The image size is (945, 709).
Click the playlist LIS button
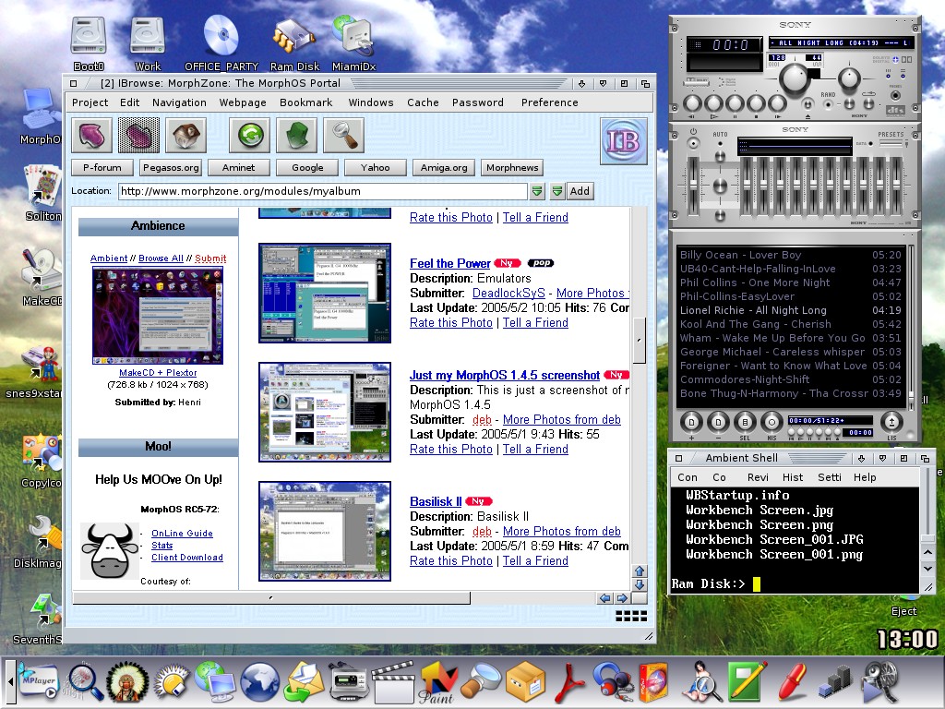click(x=892, y=422)
